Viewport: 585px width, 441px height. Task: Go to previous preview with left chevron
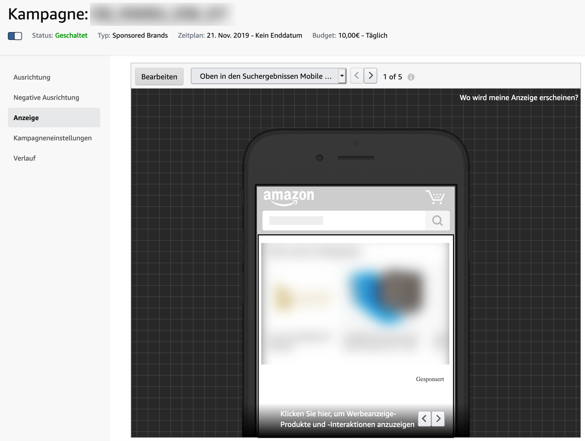(357, 76)
